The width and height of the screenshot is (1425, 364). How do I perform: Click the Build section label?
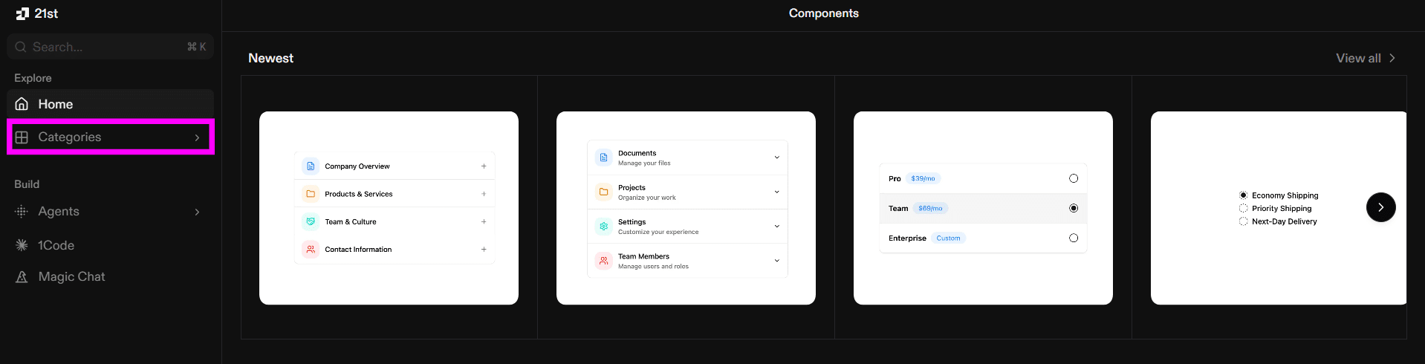[x=27, y=184]
